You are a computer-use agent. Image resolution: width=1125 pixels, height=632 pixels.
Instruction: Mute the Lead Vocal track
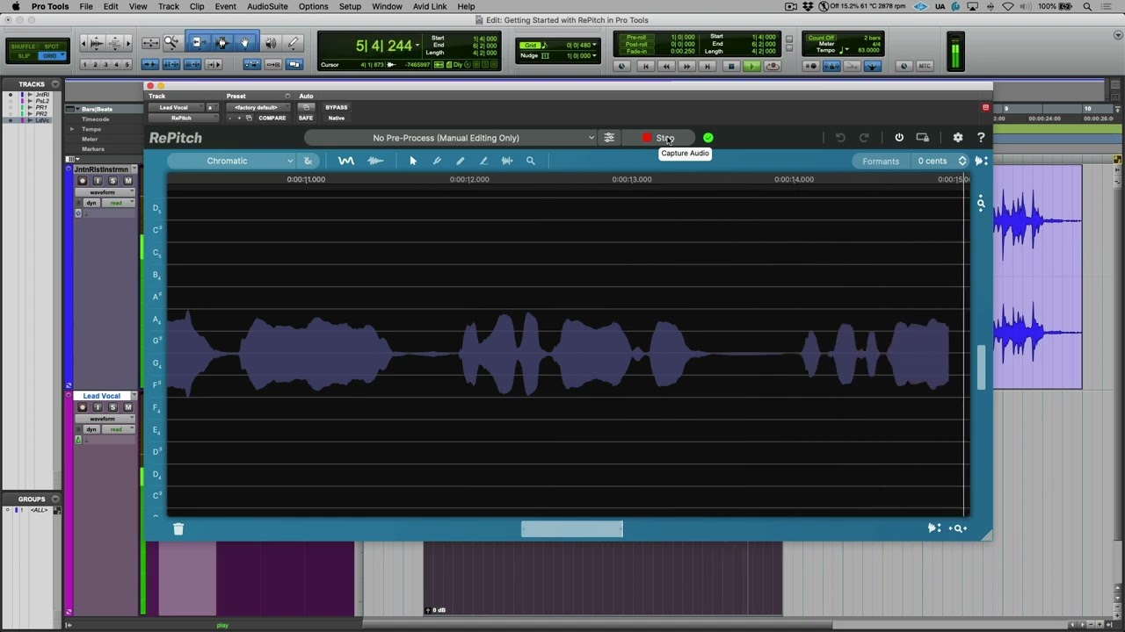[x=128, y=407]
